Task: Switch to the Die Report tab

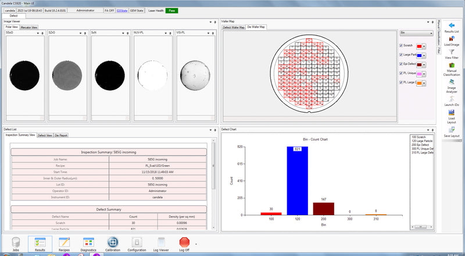Action: (x=60, y=135)
